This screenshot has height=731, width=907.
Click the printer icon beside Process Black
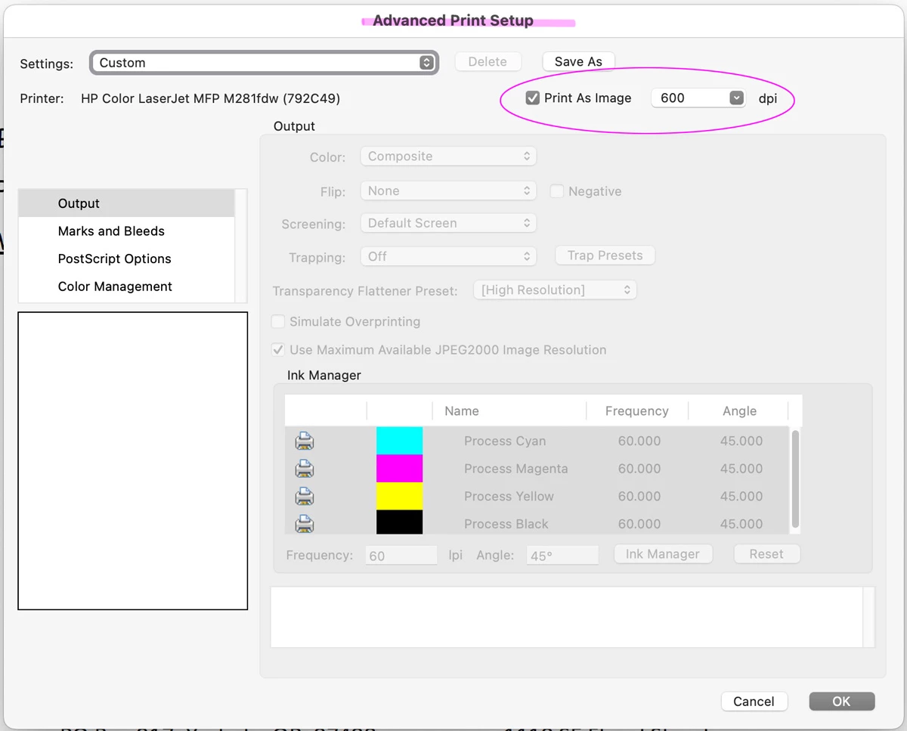tap(305, 523)
